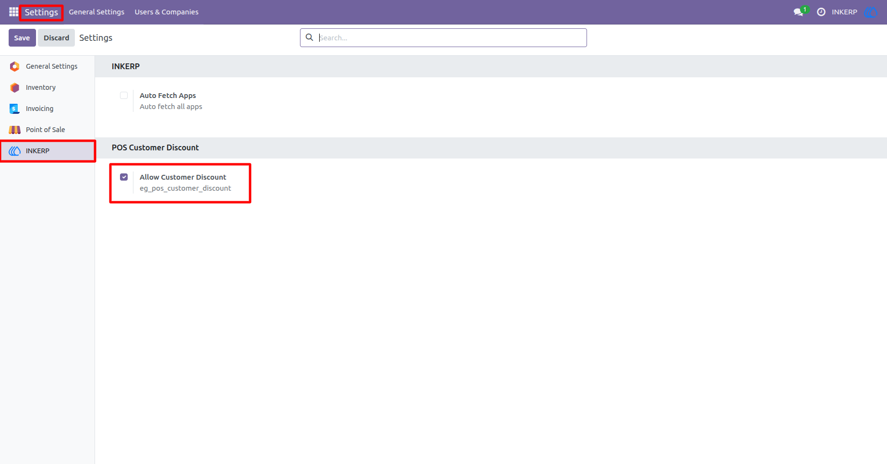Click the eg_pos_customer_discount text
The width and height of the screenshot is (887, 464).
185,188
